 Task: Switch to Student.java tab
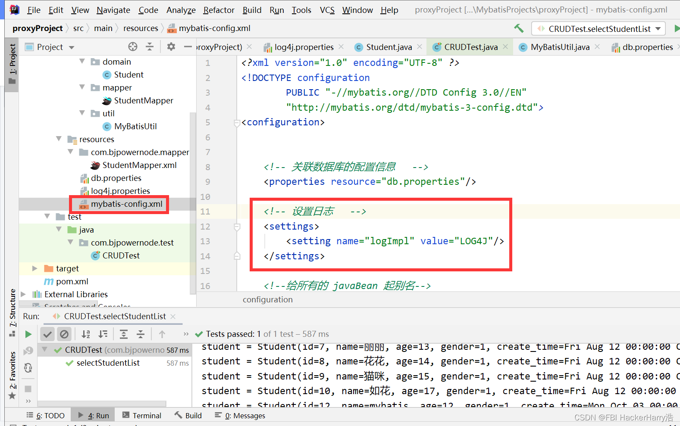coord(389,47)
